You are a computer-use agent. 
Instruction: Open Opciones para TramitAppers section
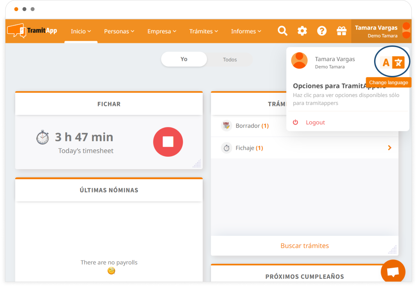(339, 86)
